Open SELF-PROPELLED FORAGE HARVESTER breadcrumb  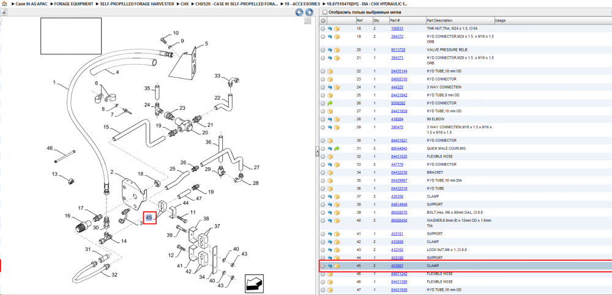point(137,4)
